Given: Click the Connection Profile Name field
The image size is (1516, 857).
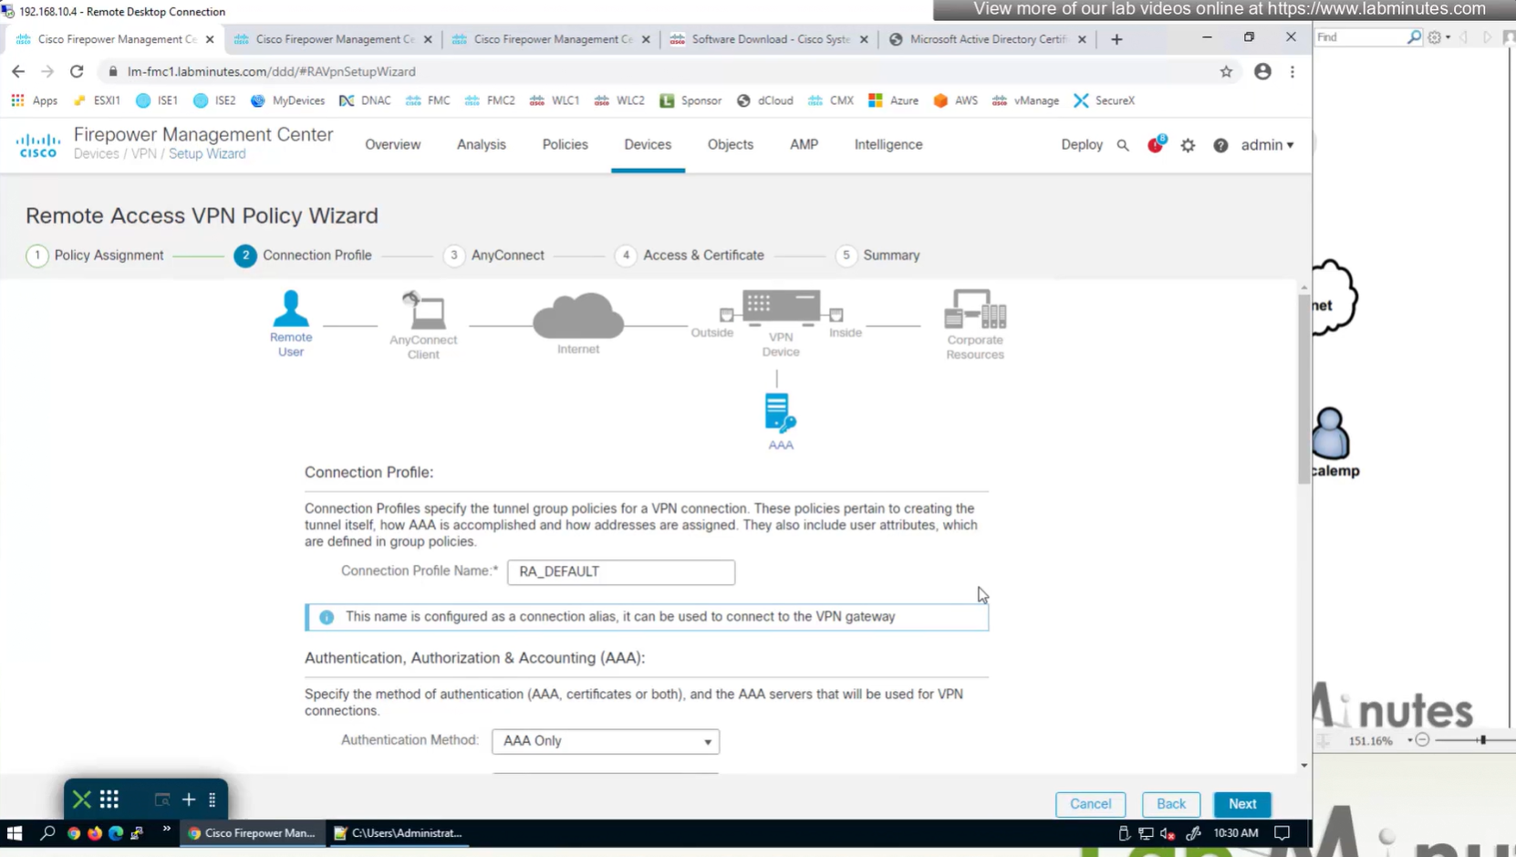Looking at the screenshot, I should tap(620, 571).
